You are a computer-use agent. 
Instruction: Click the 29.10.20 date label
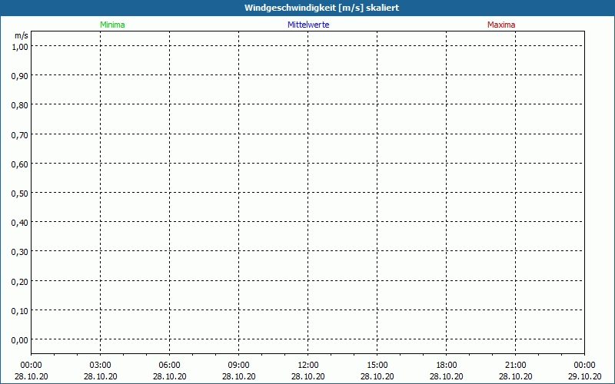point(584,376)
